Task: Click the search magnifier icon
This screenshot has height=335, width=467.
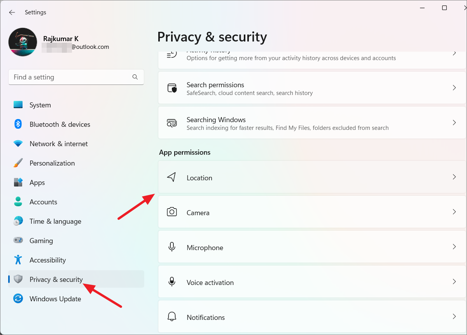Action: click(x=135, y=77)
